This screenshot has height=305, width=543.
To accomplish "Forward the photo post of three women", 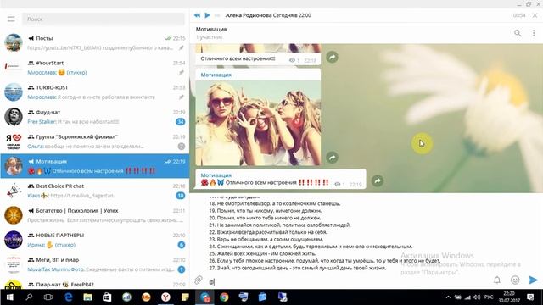I will 332,158.
